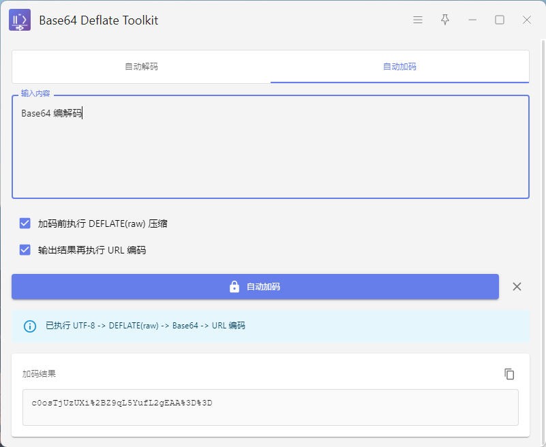The height and width of the screenshot is (447, 546).
Task: Click the window title text
Action: pos(98,20)
